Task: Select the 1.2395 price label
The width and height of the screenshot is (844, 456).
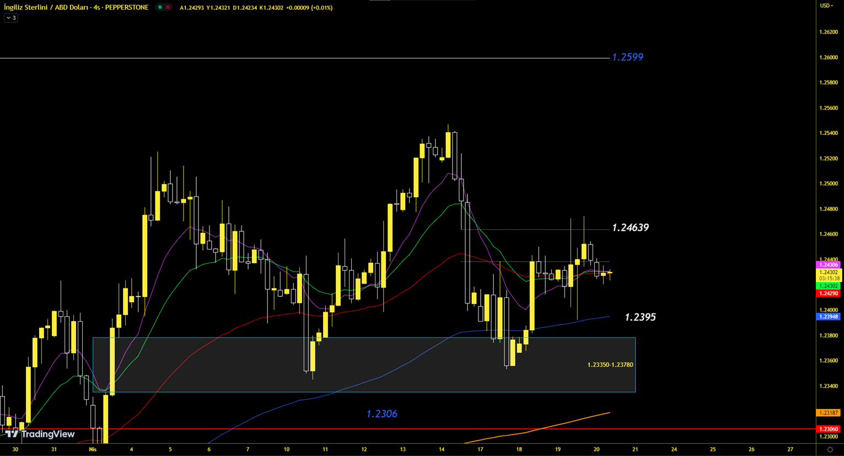Action: coord(640,317)
